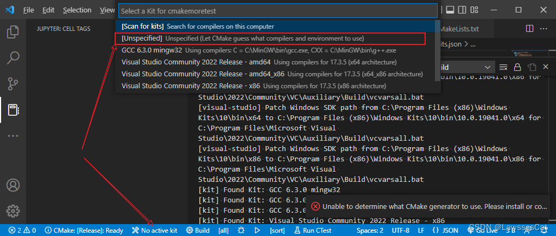This screenshot has width=556, height=236.
Task: Open the output channel dropdown
Action: (467, 67)
